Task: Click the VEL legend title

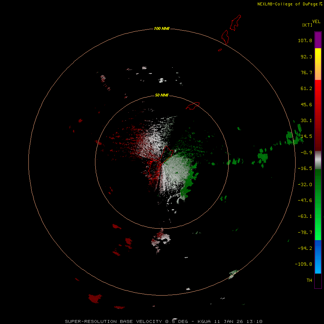Action: point(316,22)
